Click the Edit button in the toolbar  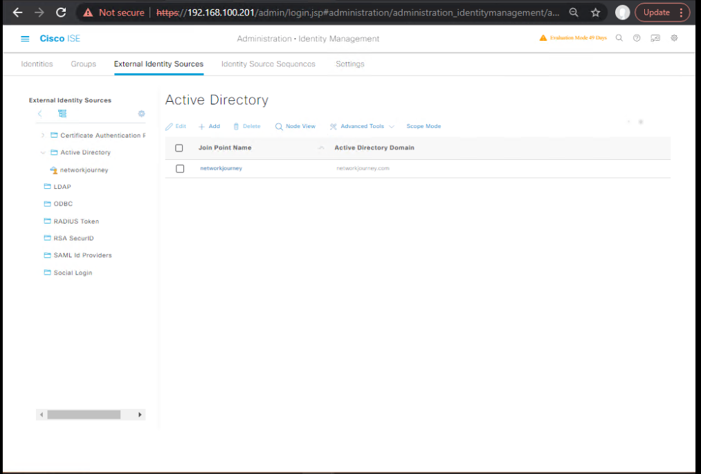coord(176,127)
